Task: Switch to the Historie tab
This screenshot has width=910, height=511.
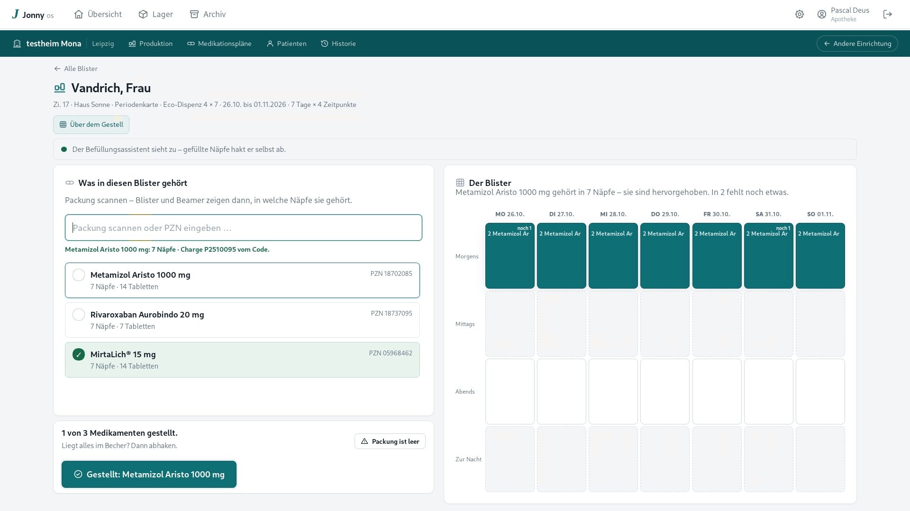Action: [x=338, y=44]
